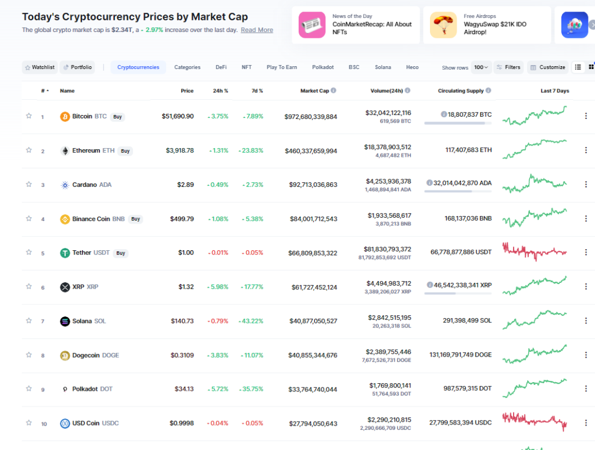Viewport: 595px width, 450px height.
Task: Open the Tether 7-day price chart
Action: [535, 252]
